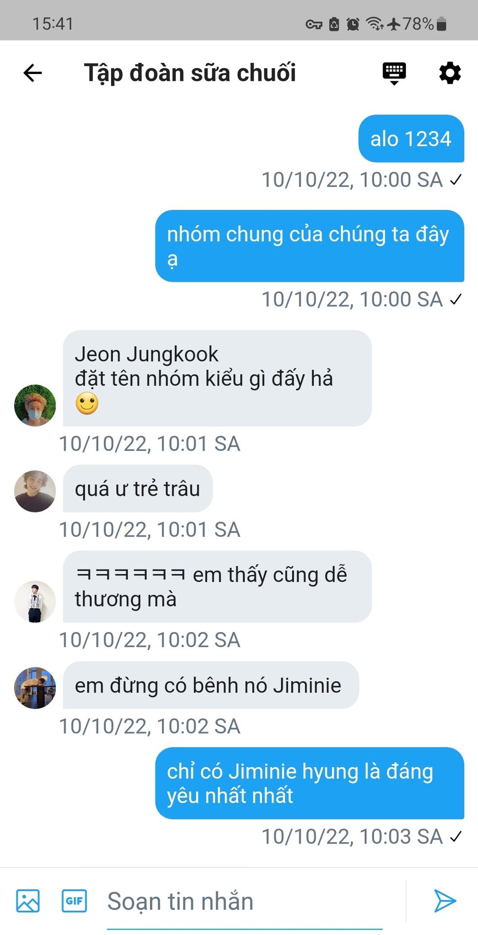Screen dimensions: 478x935
Task: Open chat settings gear icon
Action: pyautogui.click(x=450, y=73)
